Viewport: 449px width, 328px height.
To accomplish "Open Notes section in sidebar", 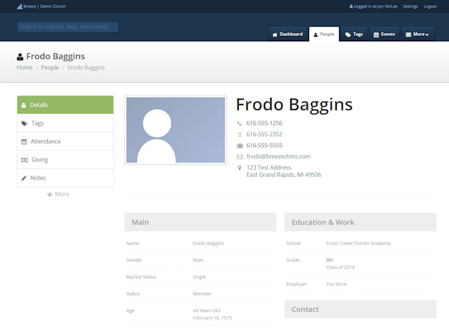I will tap(65, 178).
